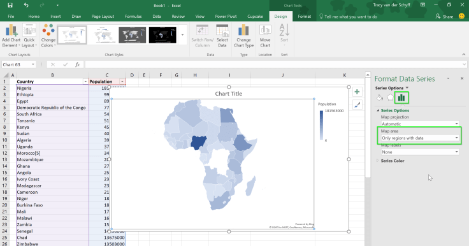Click the formula bar Cancel X icon
469x246 pixels.
point(53,64)
